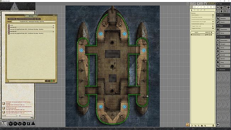Open the chat mode dropdown below chat log
Screen dimensions: 231x130
point(10,116)
